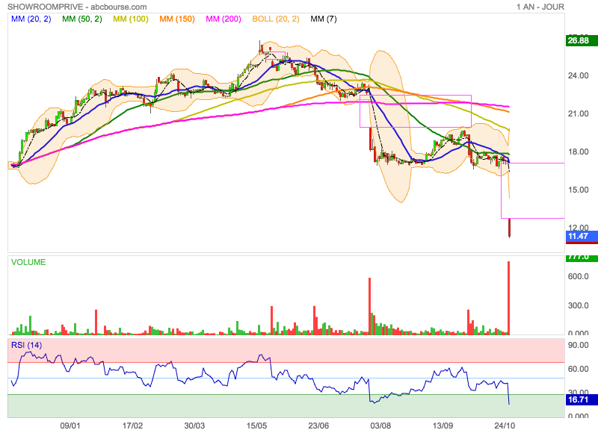This screenshot has height=433, width=598.
Task: Click the MM (150) legend label
Action: [x=177, y=19]
